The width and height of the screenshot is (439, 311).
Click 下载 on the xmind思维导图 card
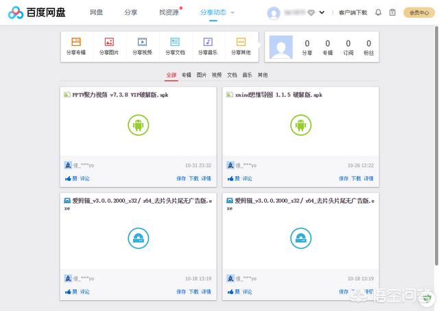pos(356,178)
